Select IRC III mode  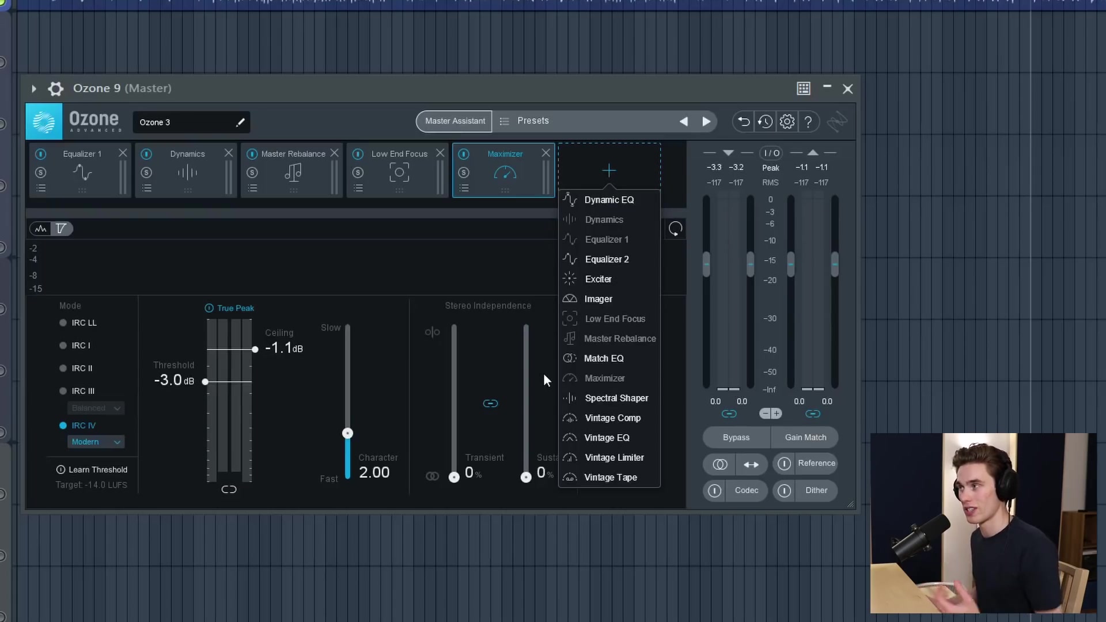point(77,391)
